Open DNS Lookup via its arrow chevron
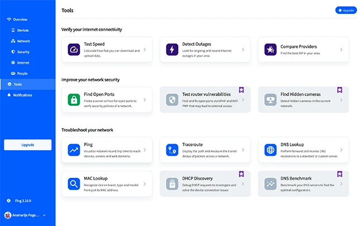 click(341, 150)
